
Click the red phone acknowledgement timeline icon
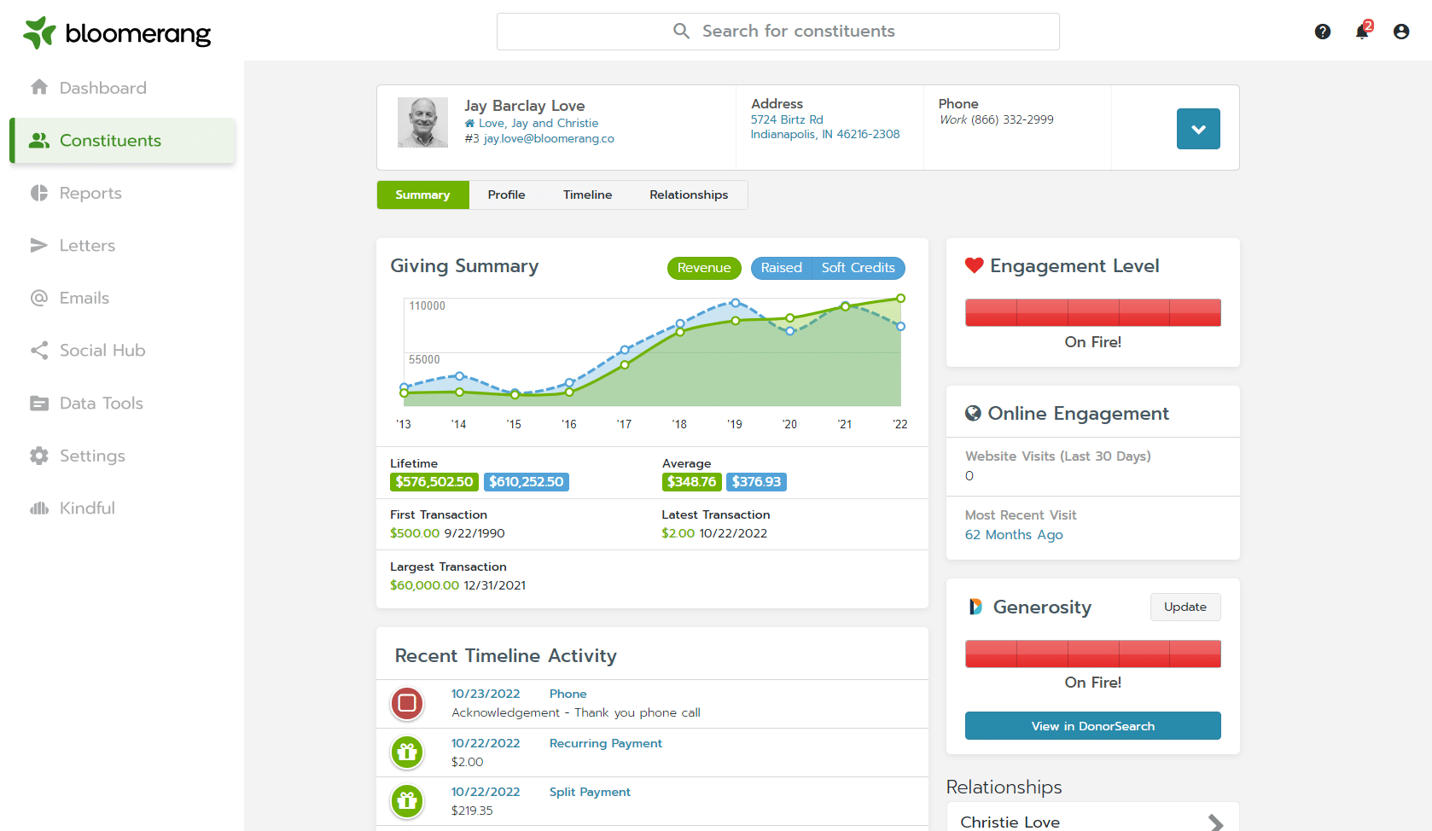(x=407, y=703)
